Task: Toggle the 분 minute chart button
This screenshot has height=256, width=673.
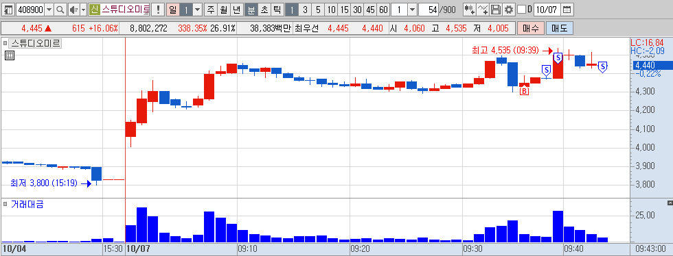Action: (x=251, y=9)
